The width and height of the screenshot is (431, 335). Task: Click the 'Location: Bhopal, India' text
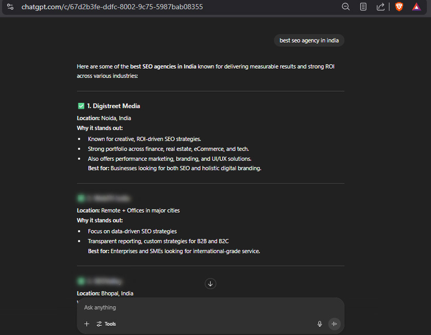point(105,294)
